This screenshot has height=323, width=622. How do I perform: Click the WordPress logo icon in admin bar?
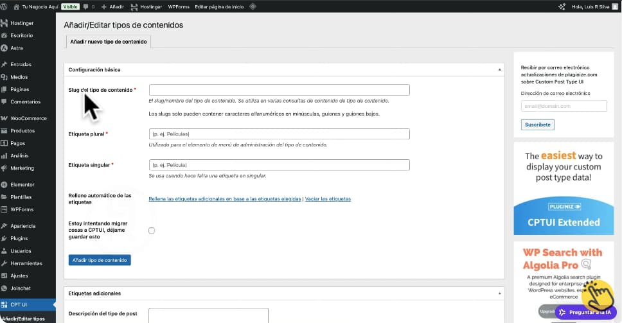tap(4, 6)
